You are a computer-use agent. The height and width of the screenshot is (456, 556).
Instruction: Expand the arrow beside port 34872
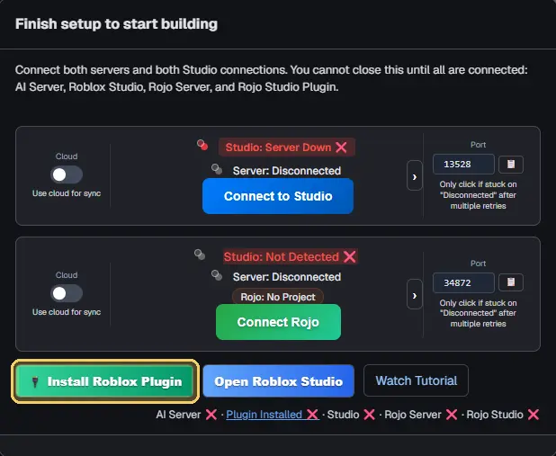pos(415,294)
